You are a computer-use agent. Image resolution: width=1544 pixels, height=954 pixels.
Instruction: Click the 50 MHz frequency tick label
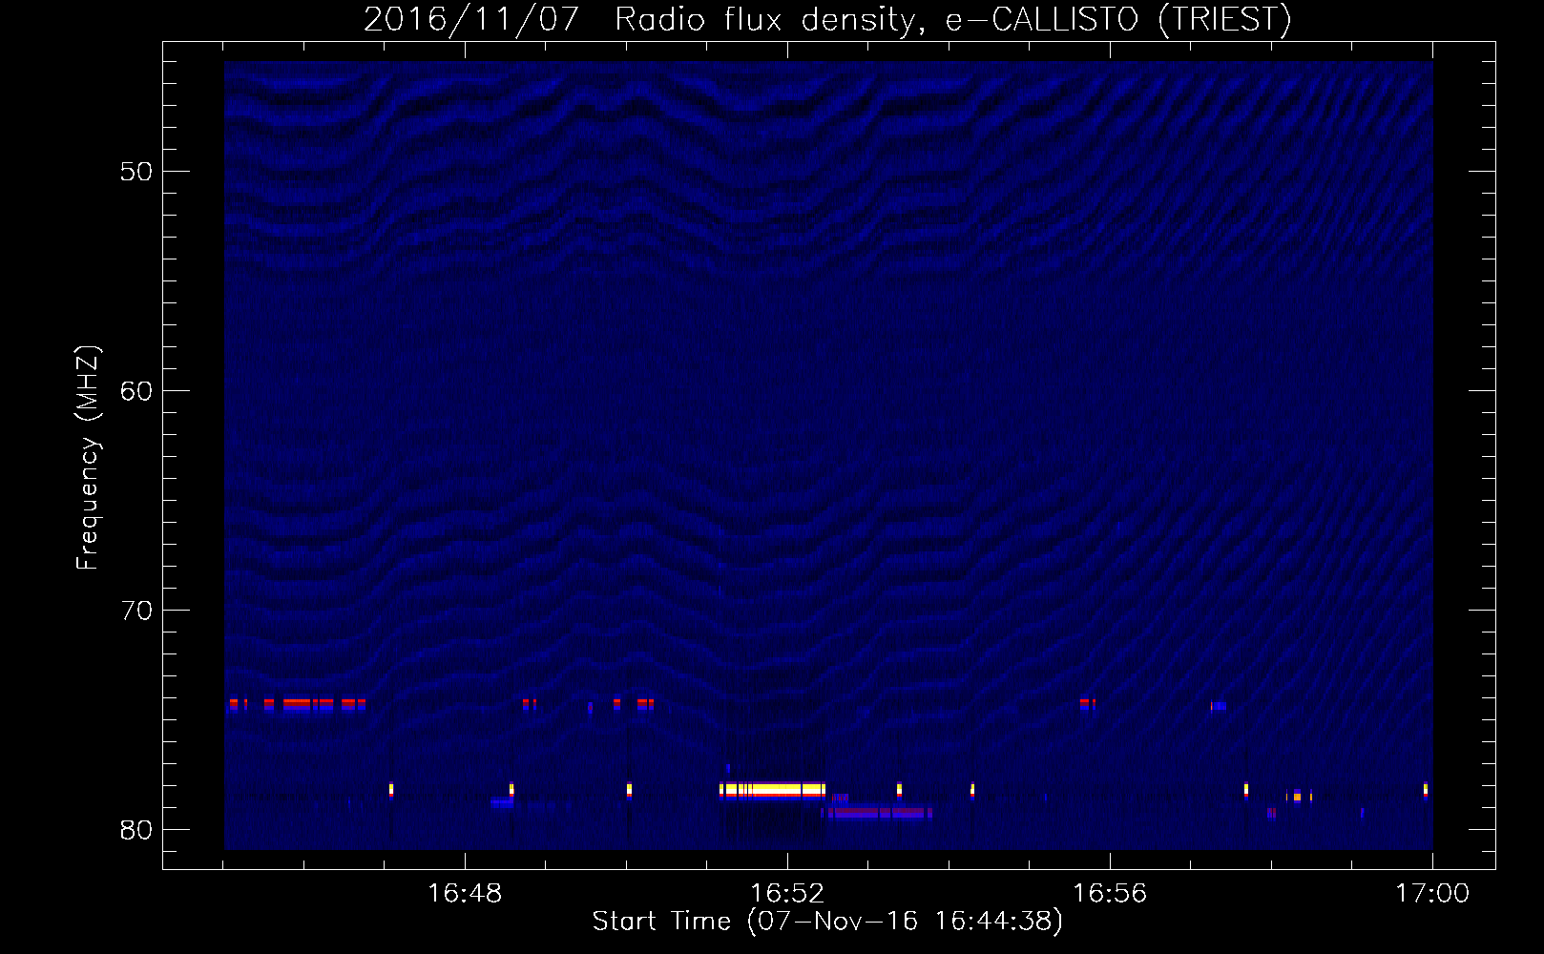point(136,172)
